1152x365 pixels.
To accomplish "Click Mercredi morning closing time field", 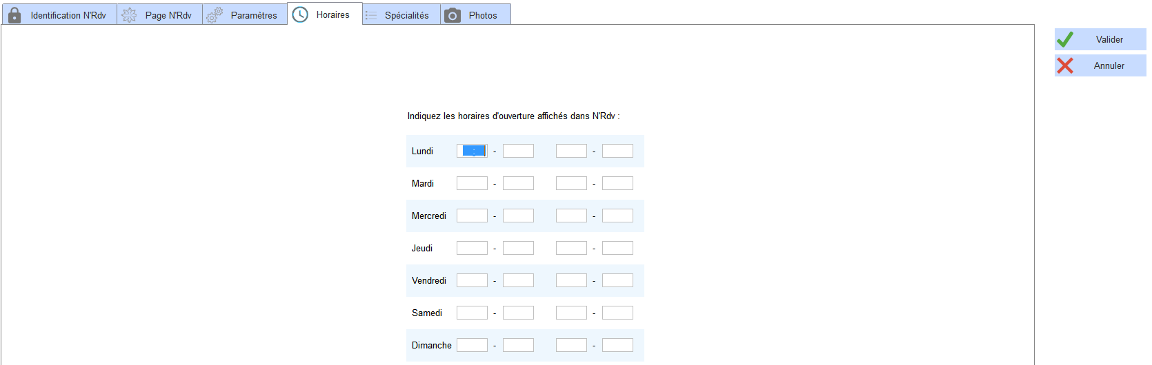I will [518, 216].
